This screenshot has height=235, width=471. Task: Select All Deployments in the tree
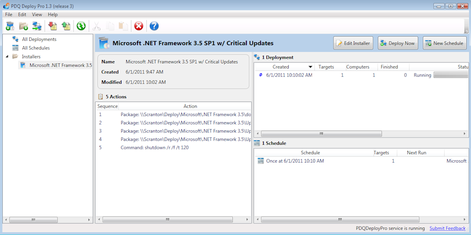[x=39, y=39]
